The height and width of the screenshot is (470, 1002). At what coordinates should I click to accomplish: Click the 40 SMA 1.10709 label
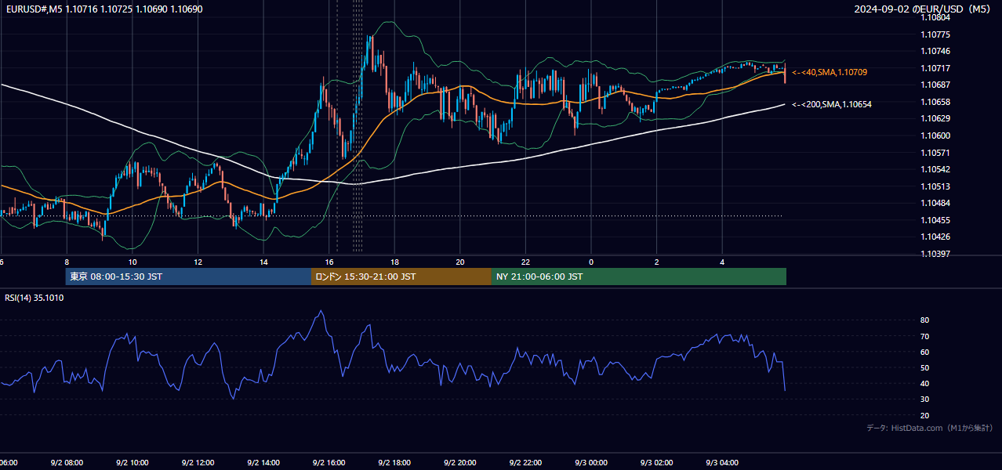tap(830, 72)
